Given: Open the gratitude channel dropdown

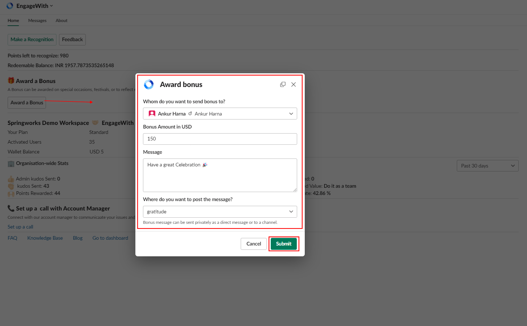Looking at the screenshot, I should coord(220,212).
